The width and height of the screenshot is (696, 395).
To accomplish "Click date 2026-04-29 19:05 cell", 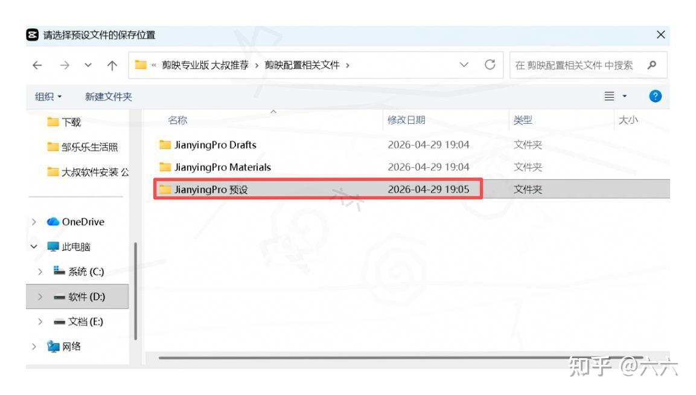I will pyautogui.click(x=429, y=189).
